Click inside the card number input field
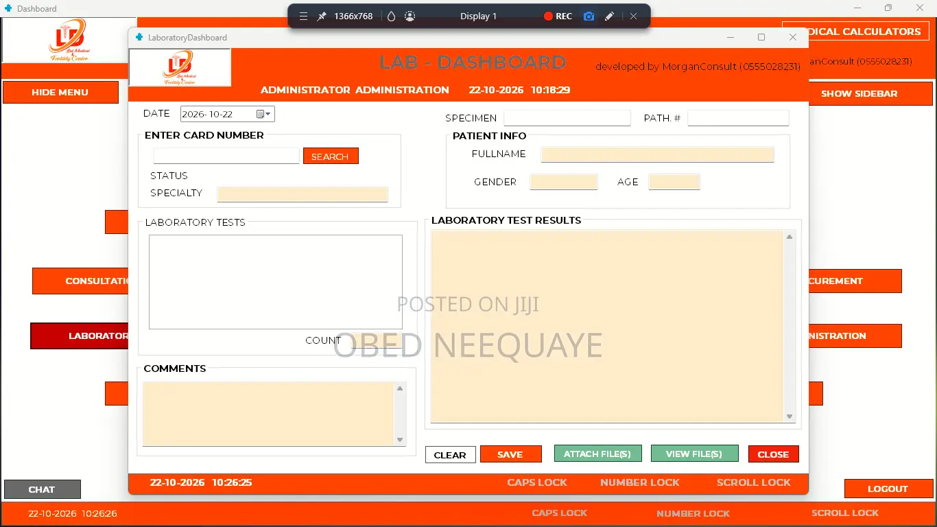This screenshot has width=937, height=527. pos(226,156)
